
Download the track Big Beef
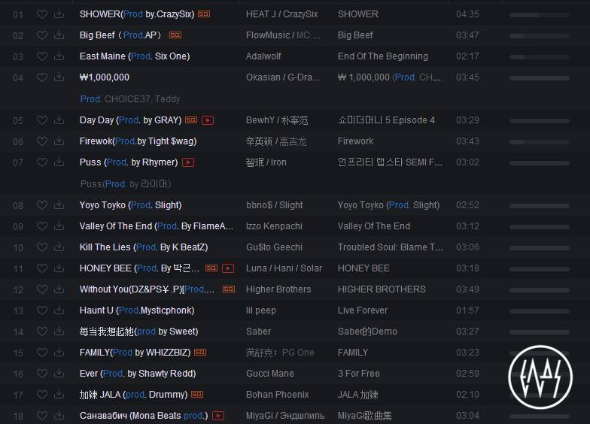pyautogui.click(x=59, y=35)
